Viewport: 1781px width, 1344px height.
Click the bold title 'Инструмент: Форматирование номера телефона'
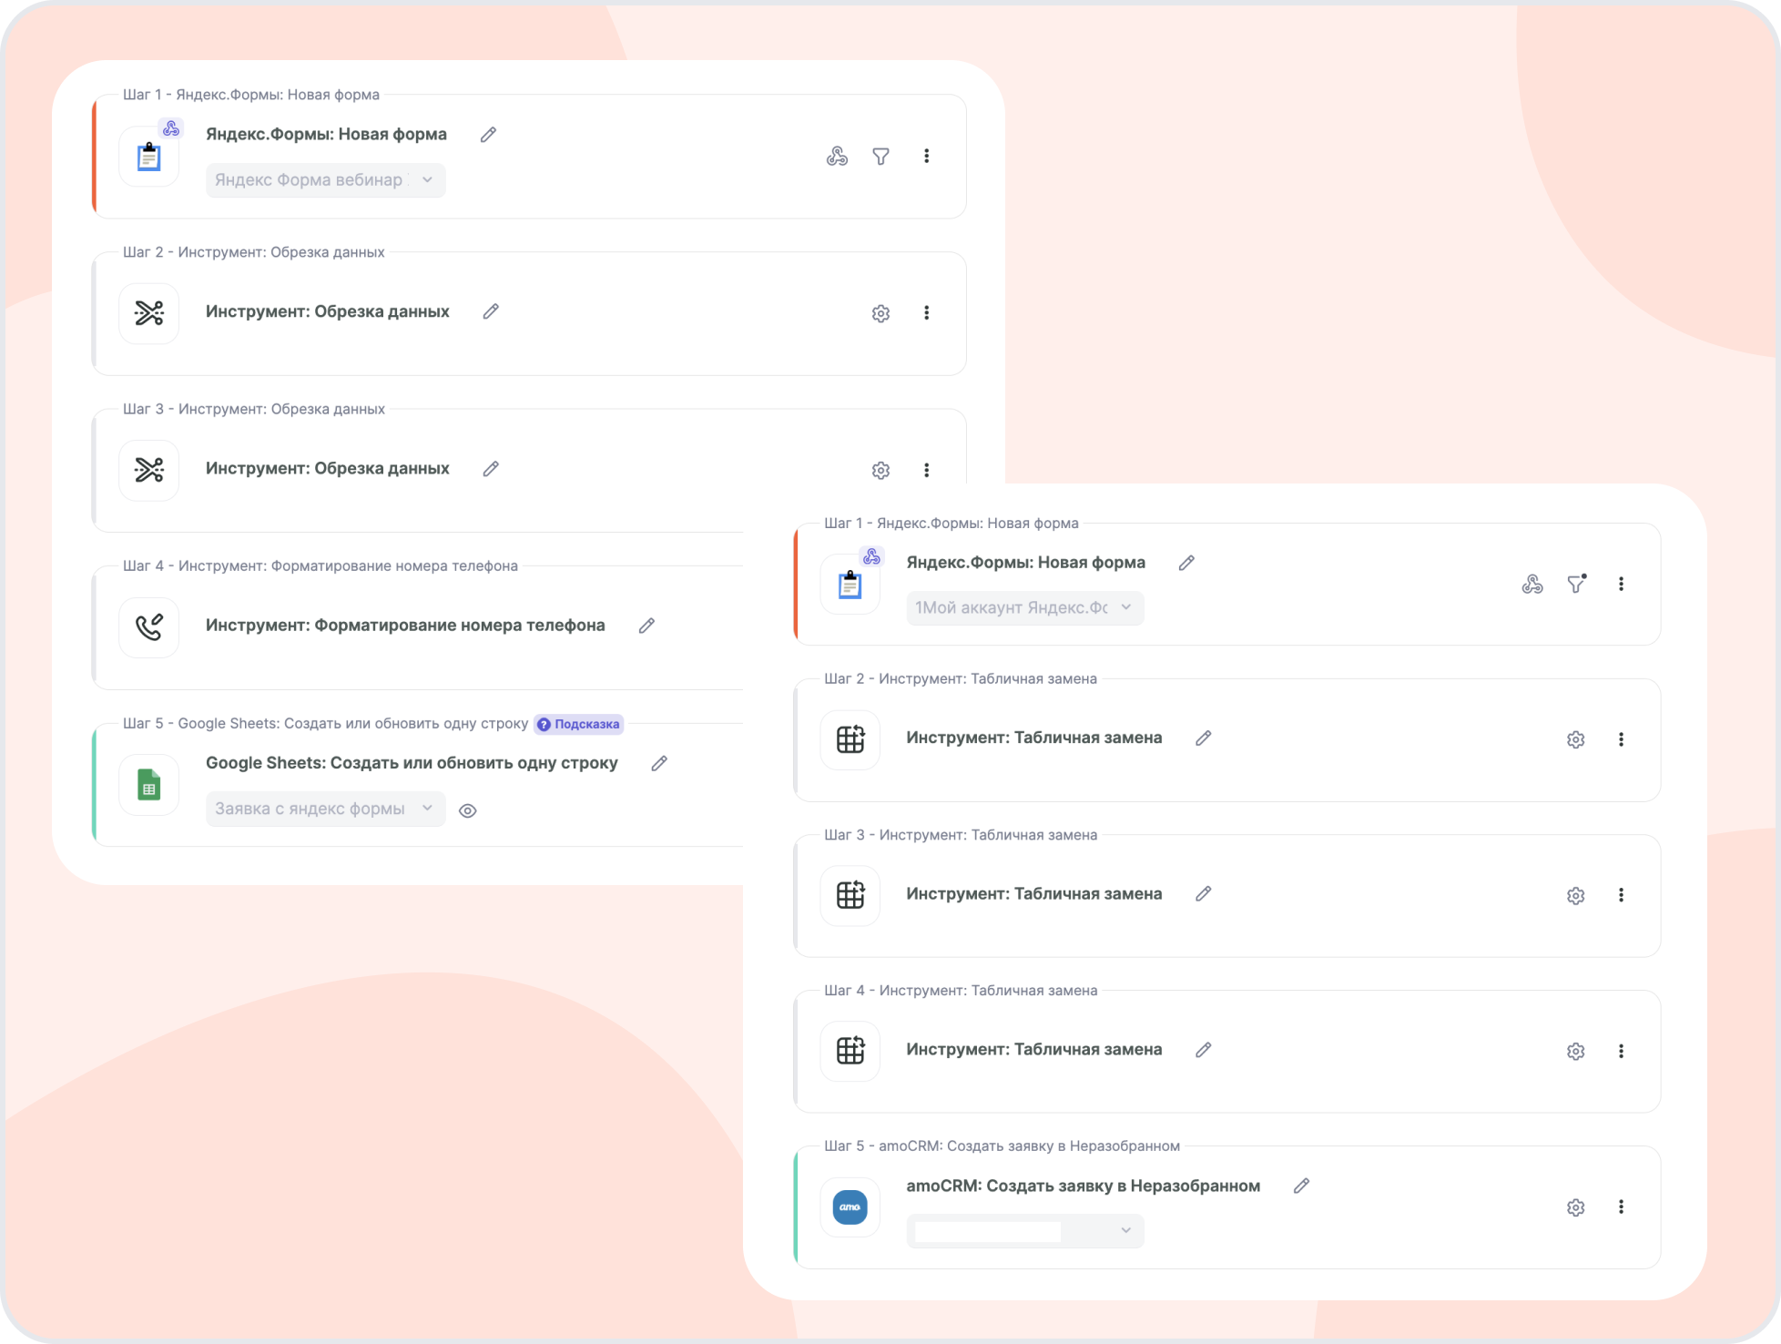405,626
